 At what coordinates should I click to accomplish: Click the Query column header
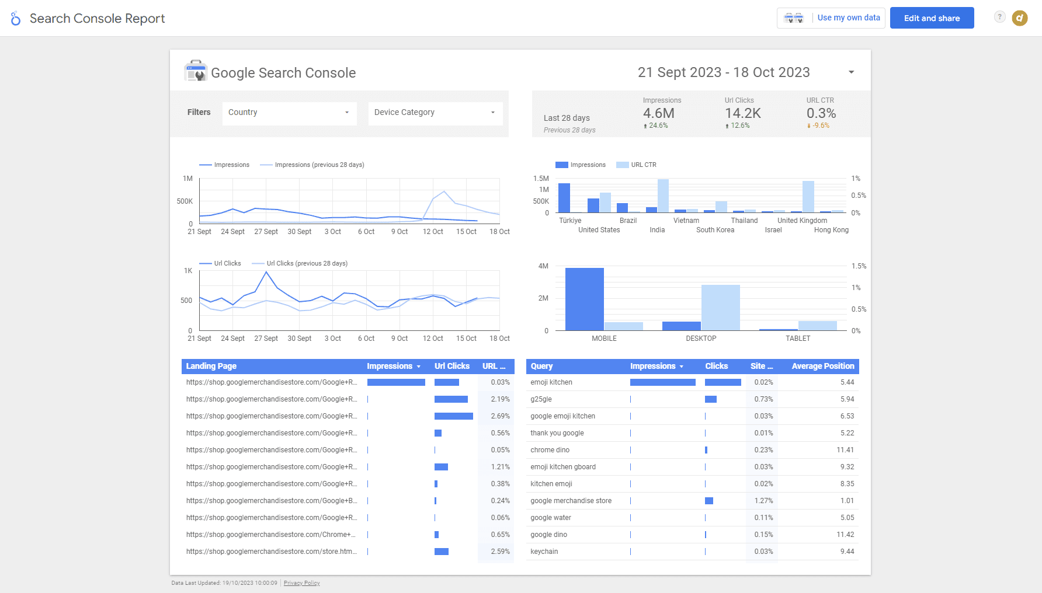[x=541, y=366]
